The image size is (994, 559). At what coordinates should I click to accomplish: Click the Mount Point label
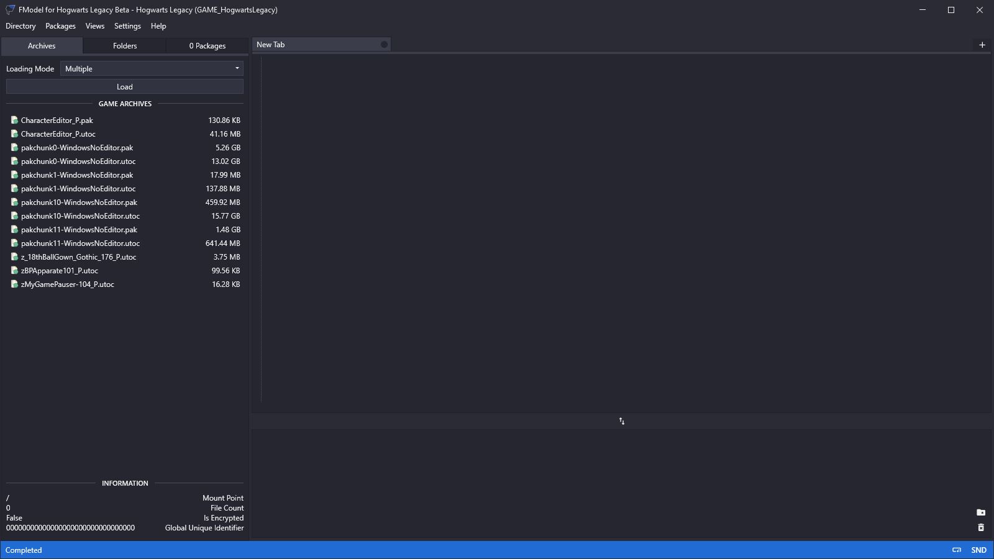coord(223,498)
